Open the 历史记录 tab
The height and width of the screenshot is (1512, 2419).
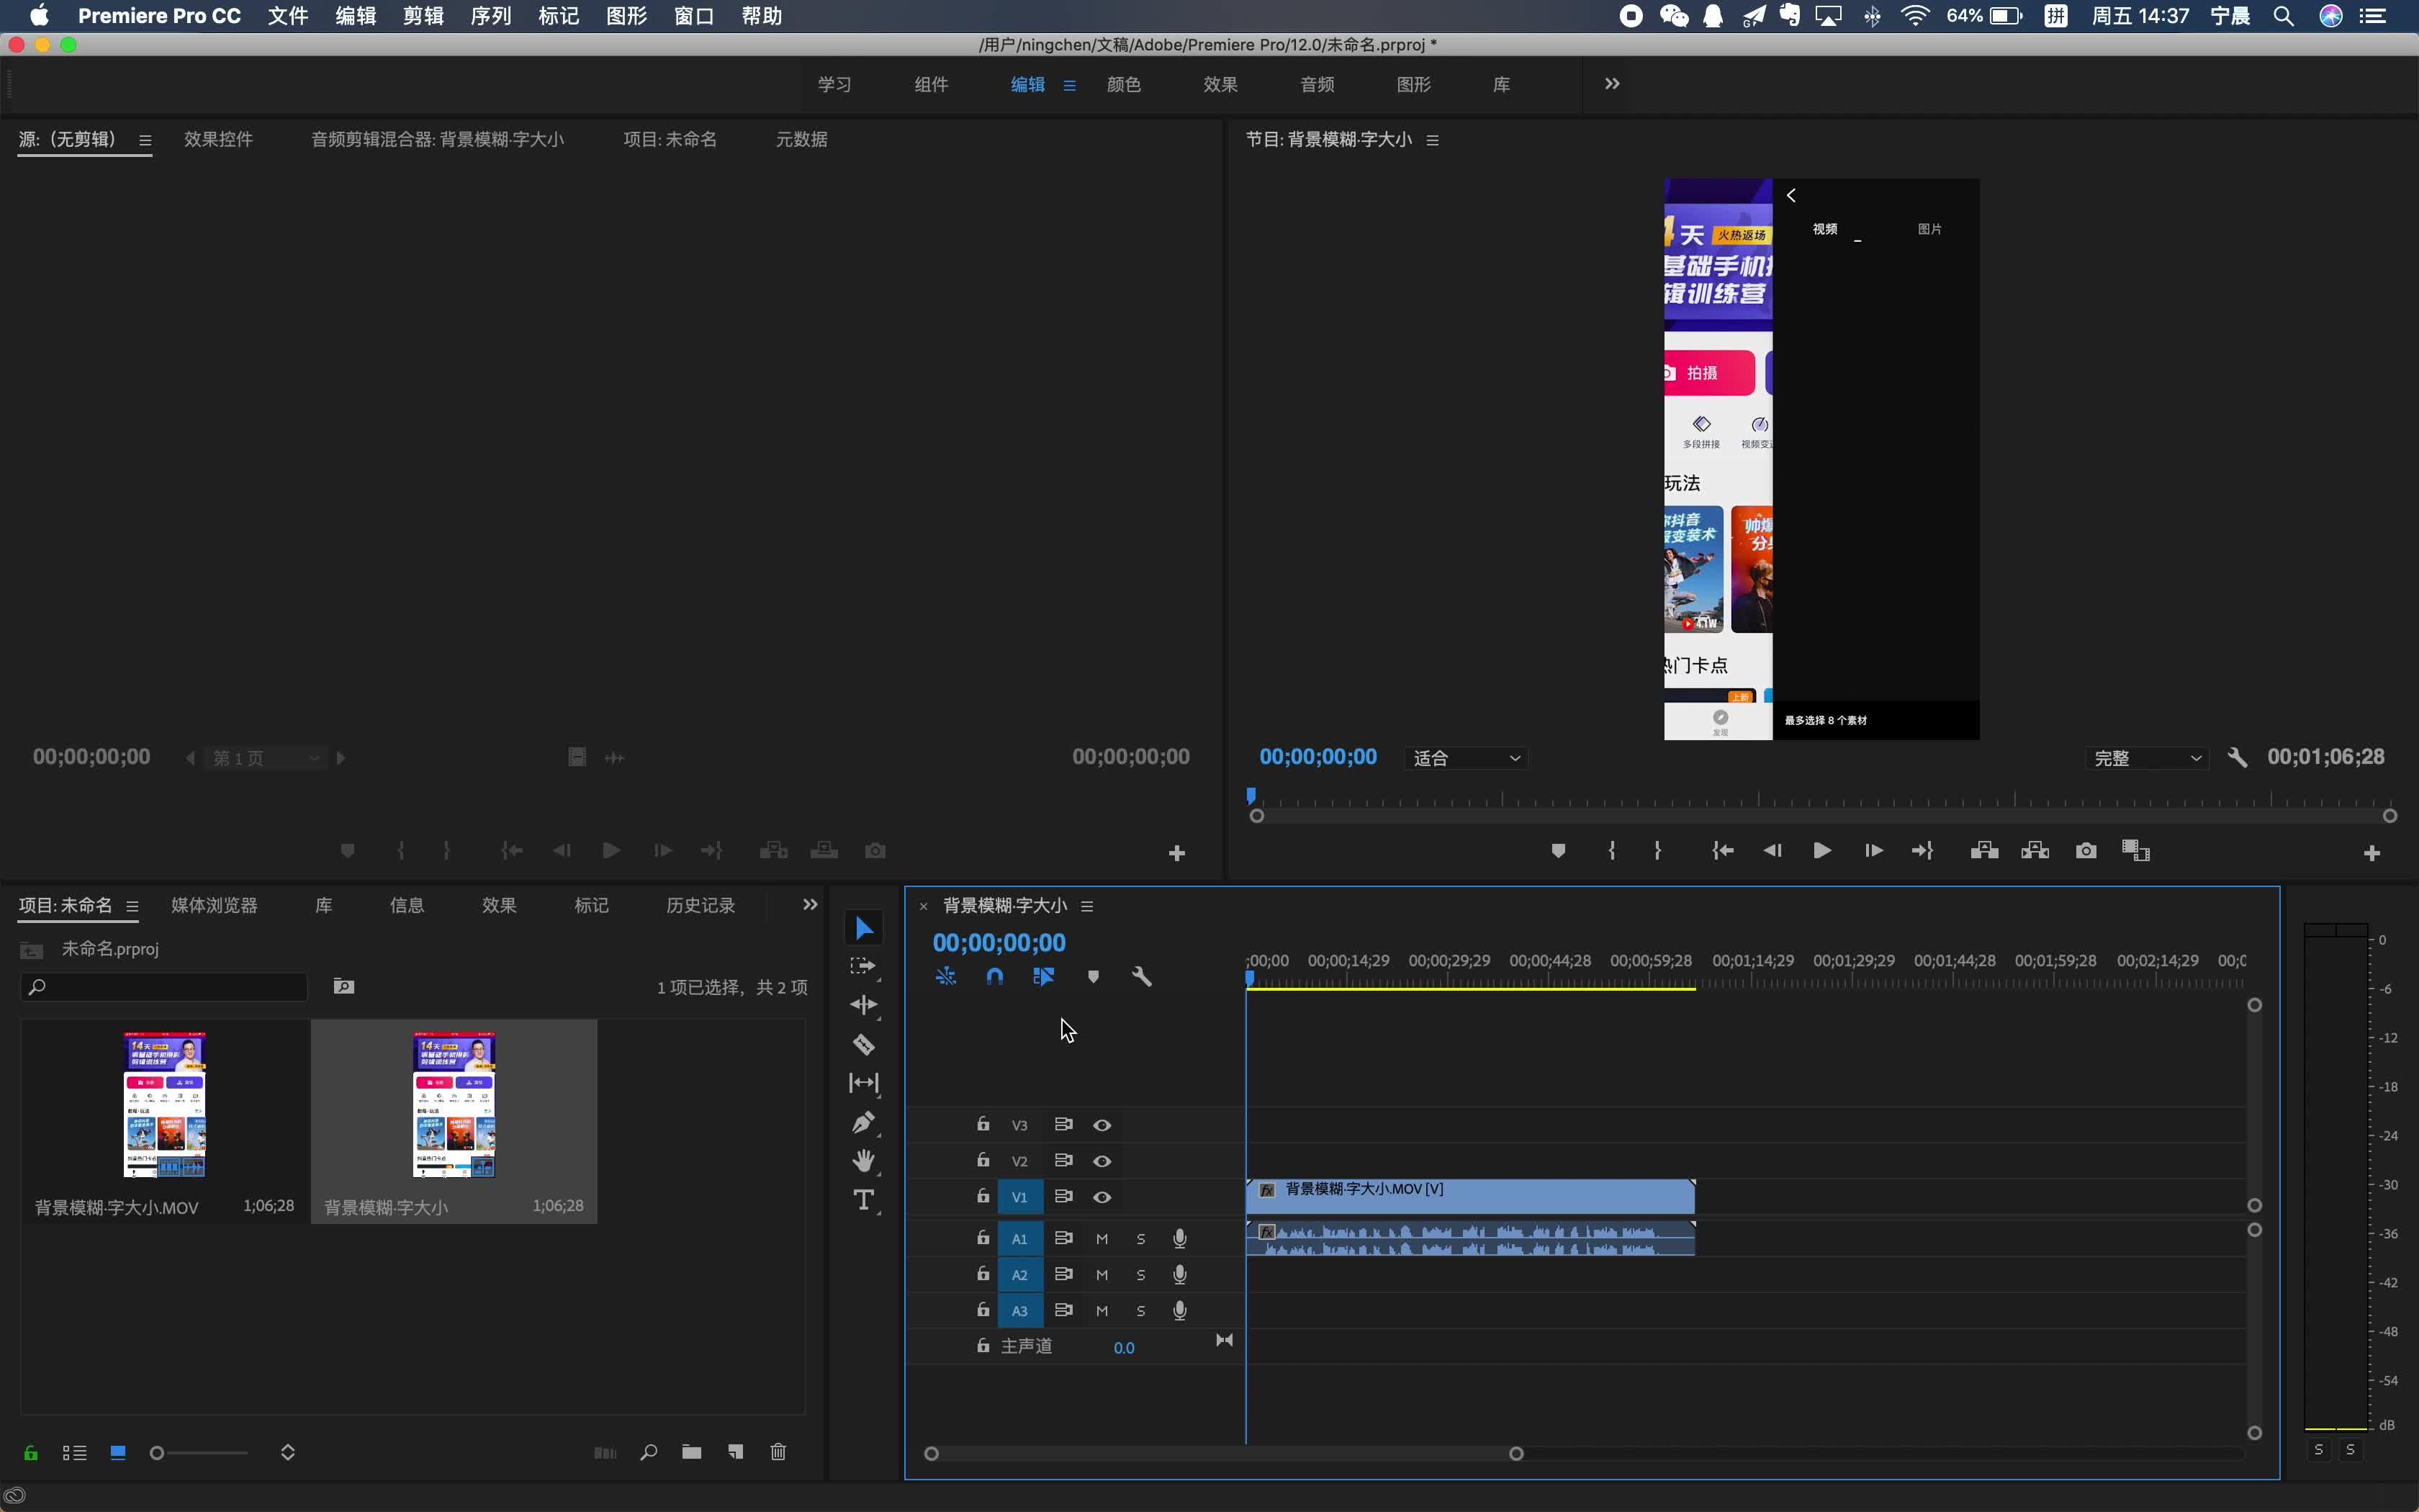click(701, 905)
